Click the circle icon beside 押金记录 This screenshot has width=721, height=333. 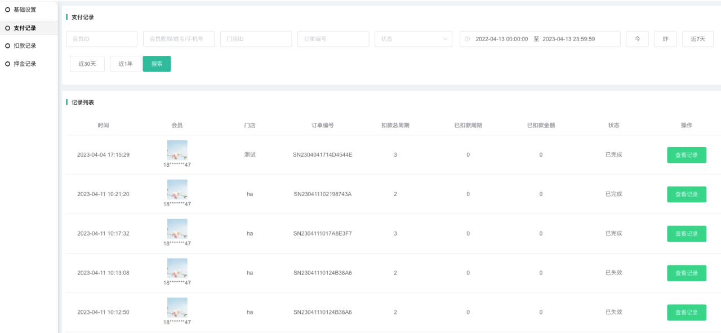point(8,64)
